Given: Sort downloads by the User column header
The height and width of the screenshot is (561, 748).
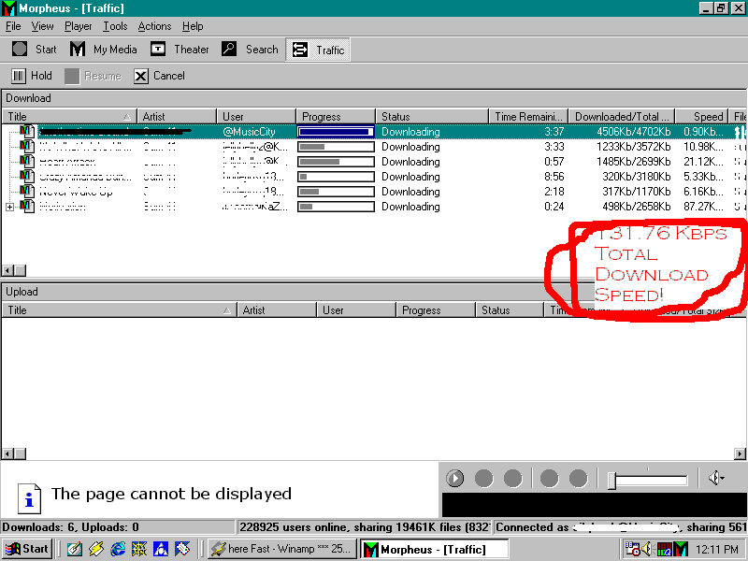Looking at the screenshot, I should tap(256, 116).
